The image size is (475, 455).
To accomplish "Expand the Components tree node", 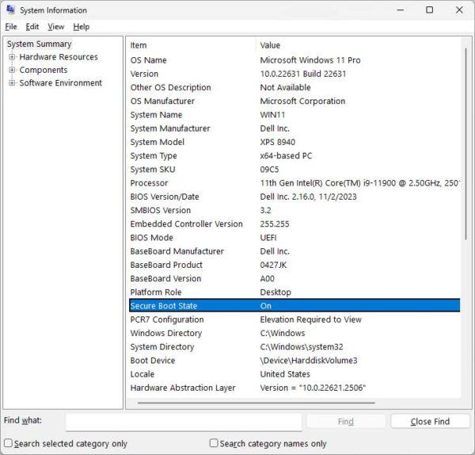I will [x=12, y=70].
